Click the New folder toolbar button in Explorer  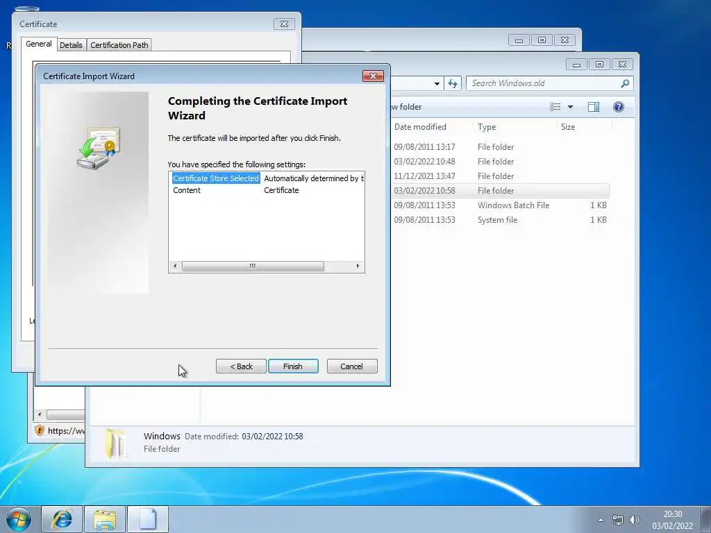click(x=405, y=107)
